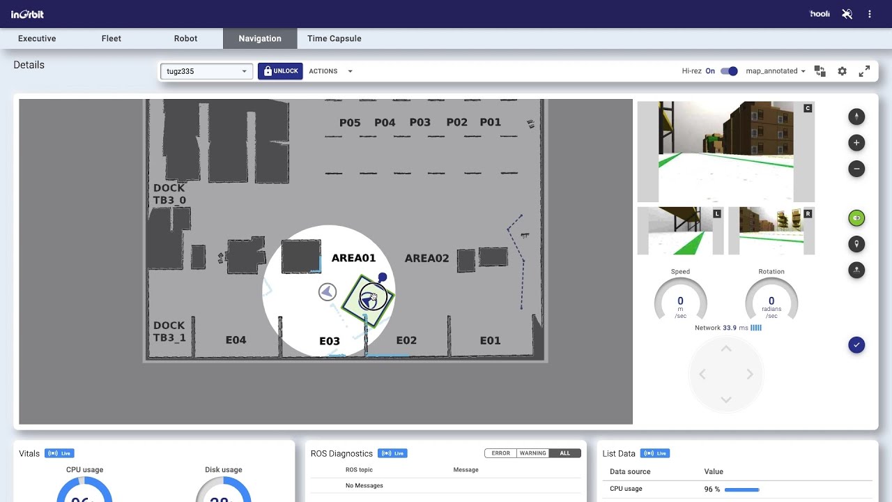Confirm with the blue checkmark button
This screenshot has height=502, width=892.
[x=856, y=345]
